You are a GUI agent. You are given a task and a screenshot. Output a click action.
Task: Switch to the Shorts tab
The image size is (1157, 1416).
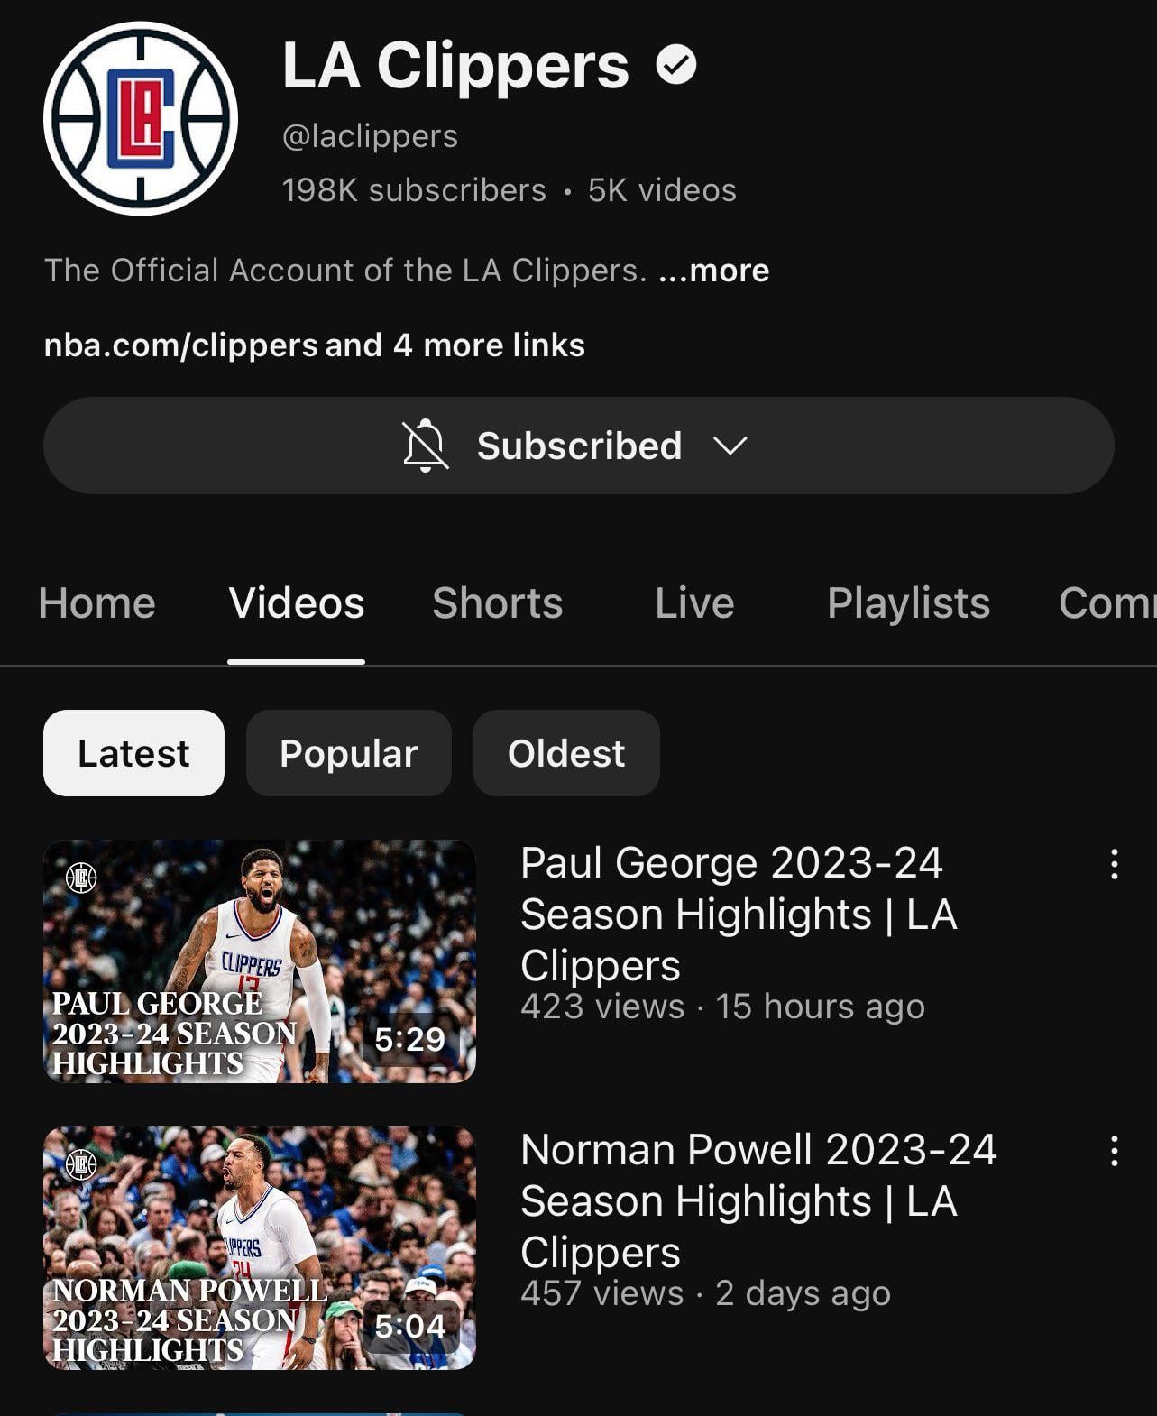tap(497, 602)
